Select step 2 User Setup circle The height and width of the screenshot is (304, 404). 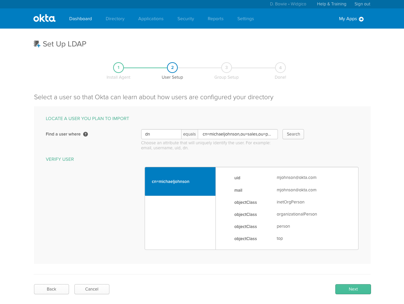[x=172, y=67]
